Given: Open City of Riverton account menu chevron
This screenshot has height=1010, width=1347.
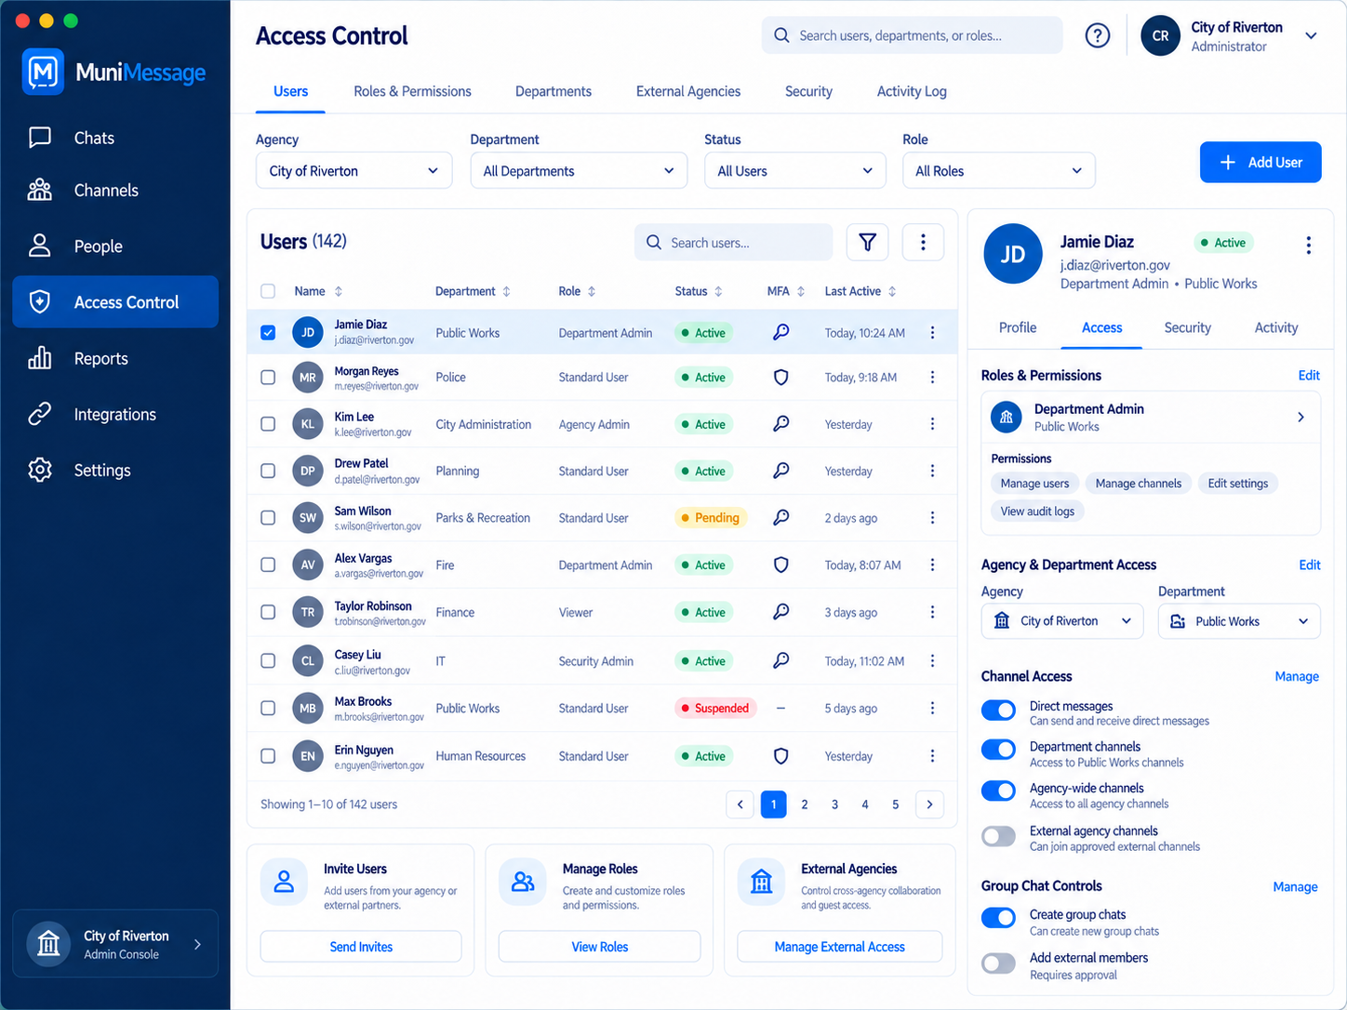Looking at the screenshot, I should 1311,36.
